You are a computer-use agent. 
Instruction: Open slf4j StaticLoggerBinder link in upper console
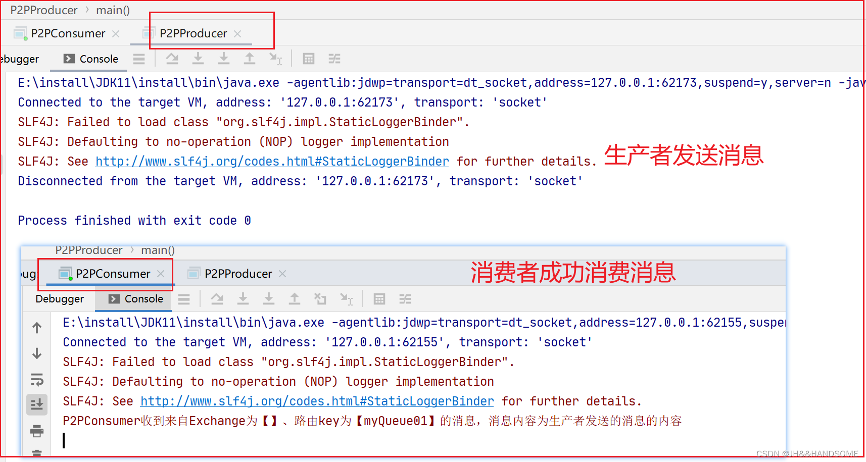[x=272, y=162]
